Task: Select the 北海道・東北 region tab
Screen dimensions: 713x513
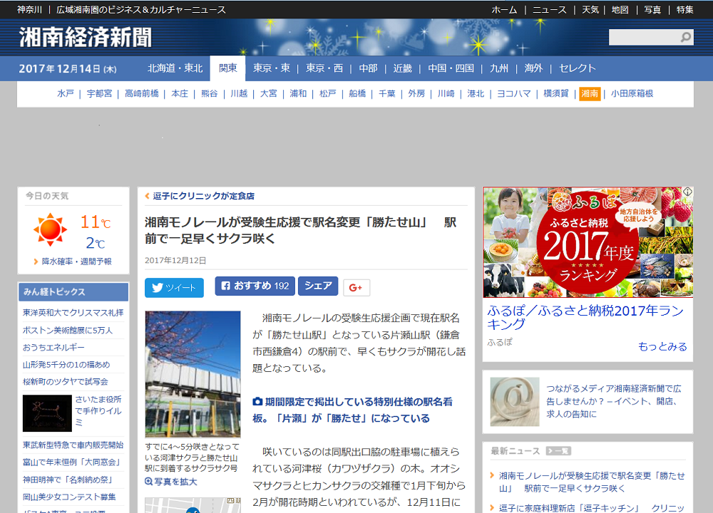Action: click(x=175, y=68)
